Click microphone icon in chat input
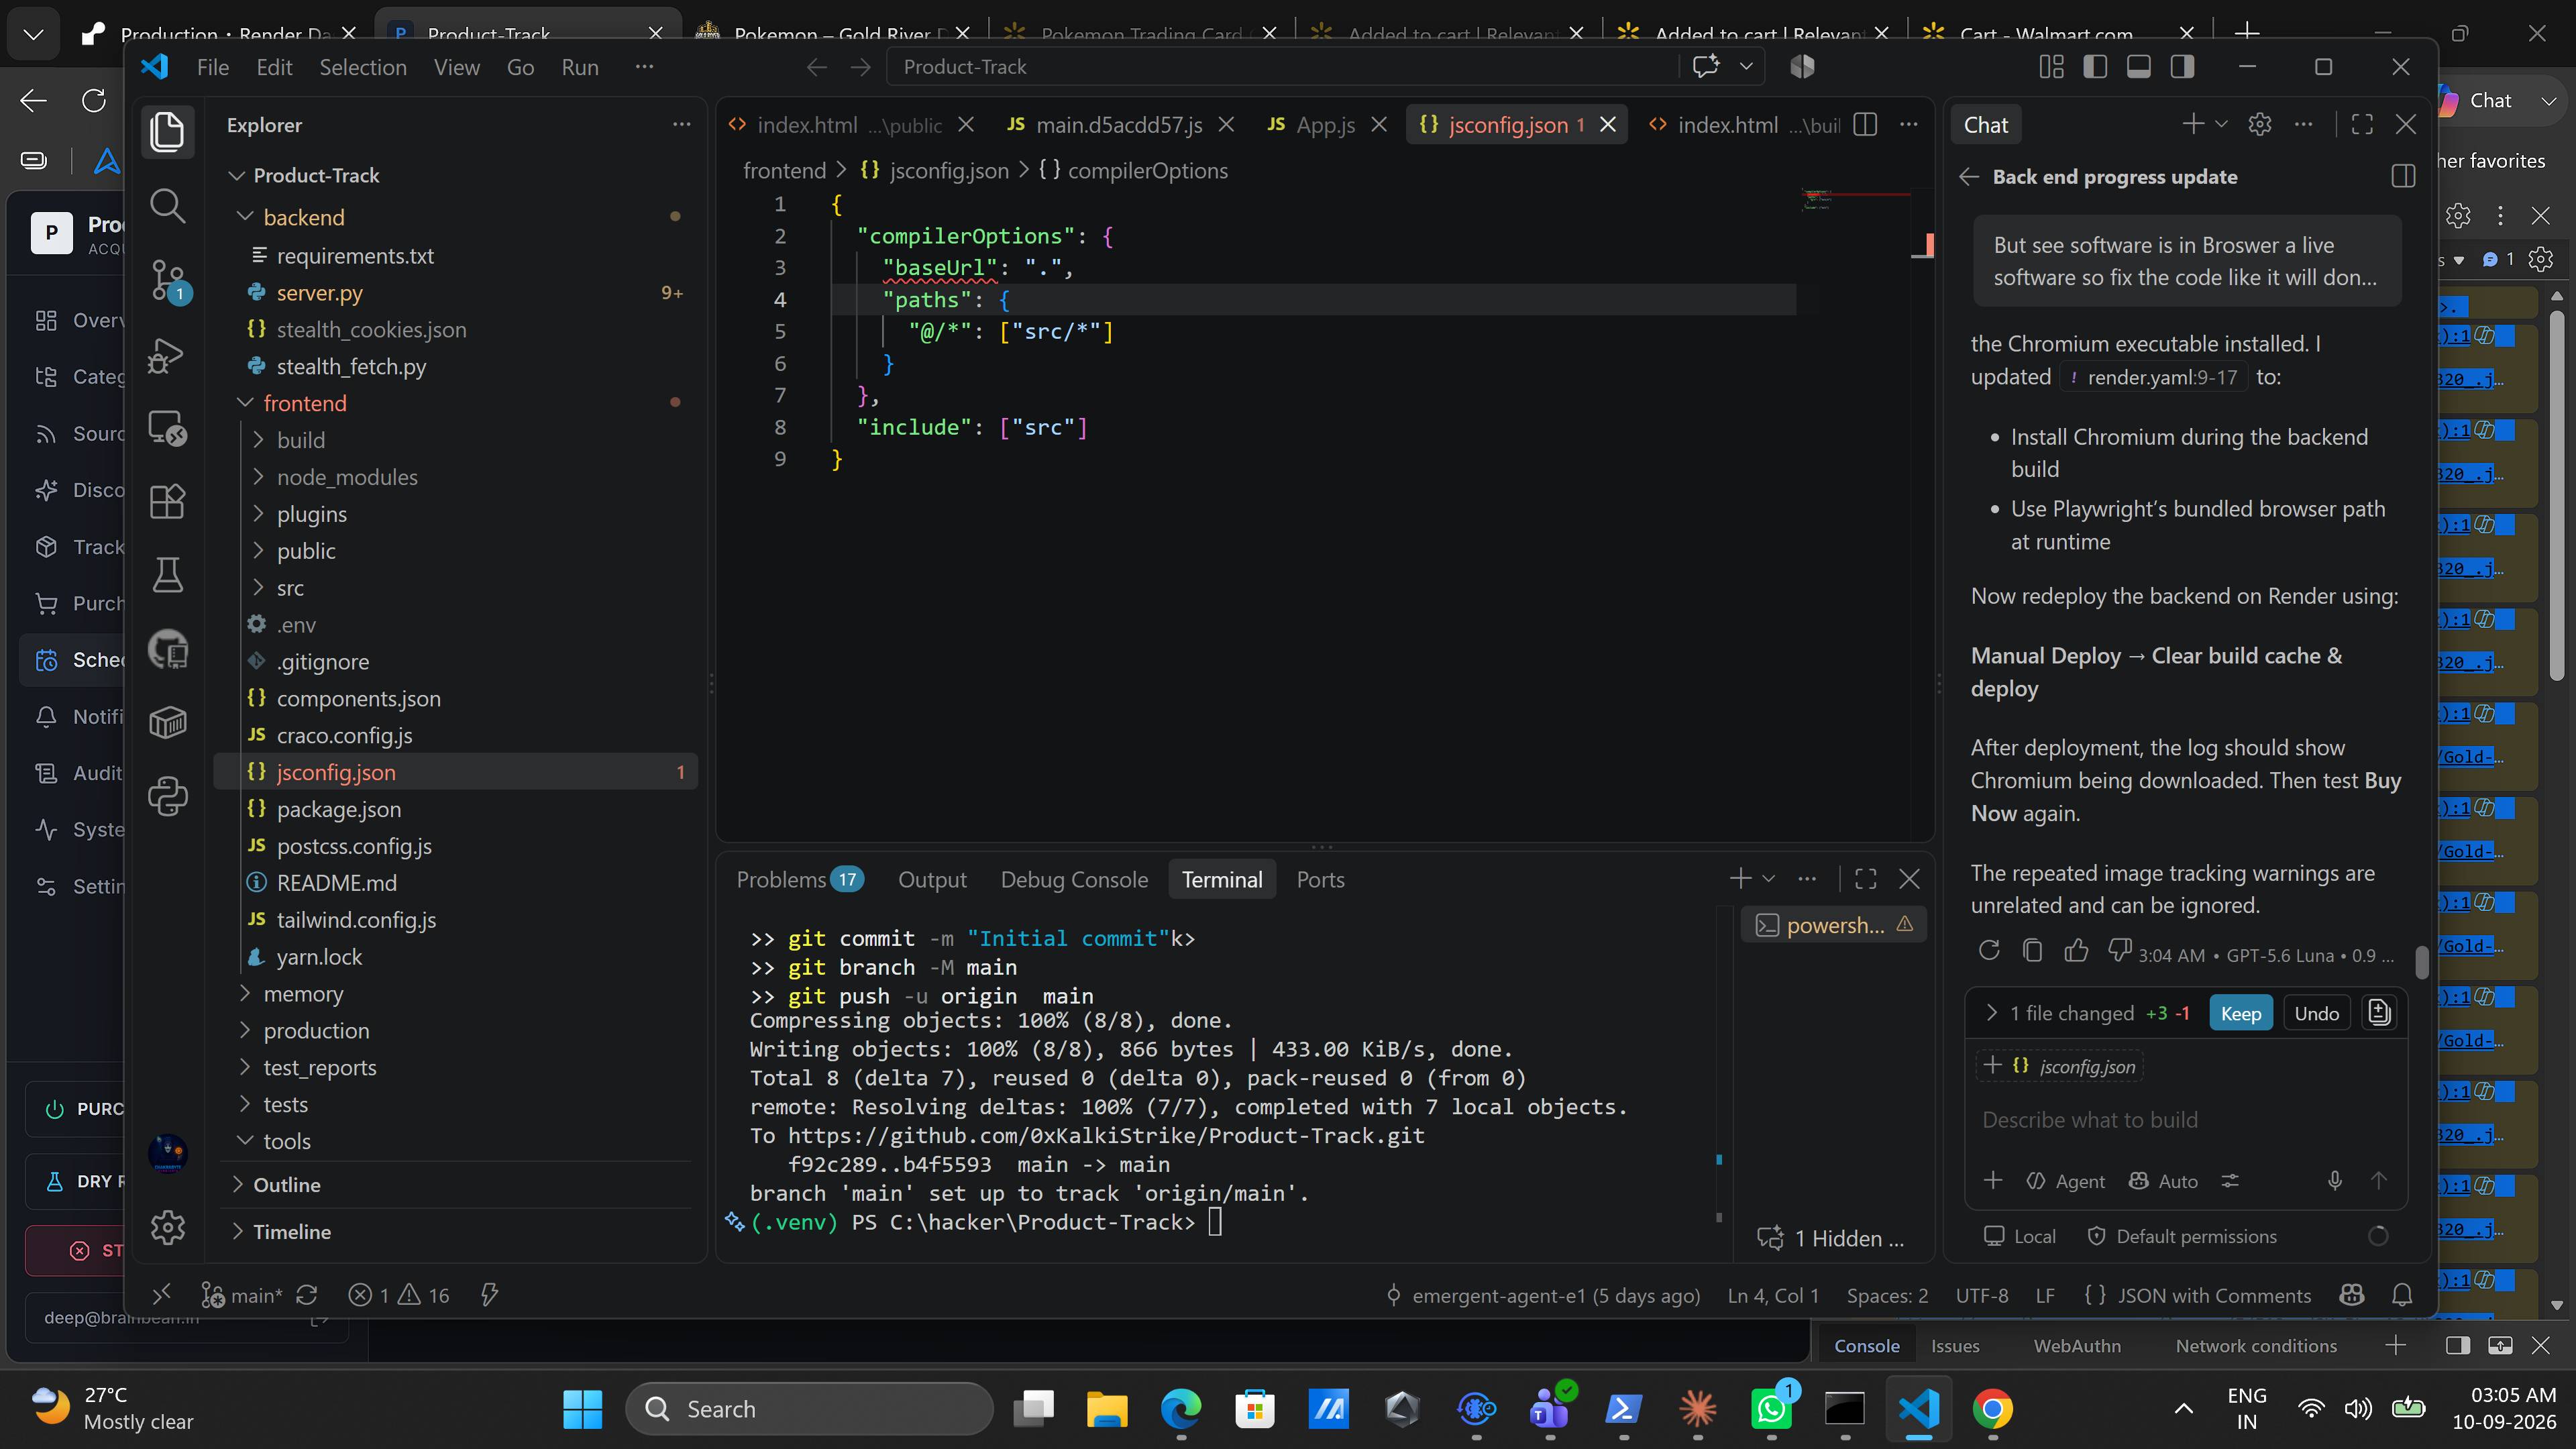Viewport: 2576px width, 1449px height. (2334, 1181)
